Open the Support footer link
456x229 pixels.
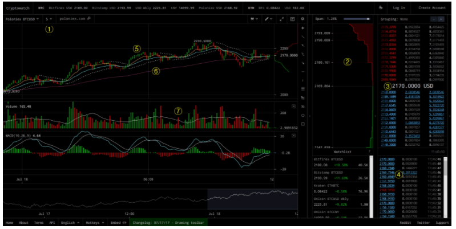442,223
